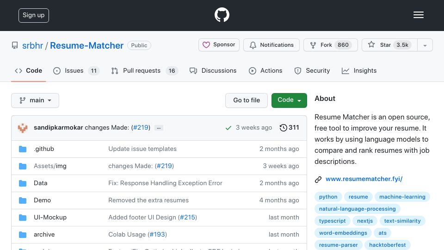Open sandipkarmokar author link

point(58,128)
